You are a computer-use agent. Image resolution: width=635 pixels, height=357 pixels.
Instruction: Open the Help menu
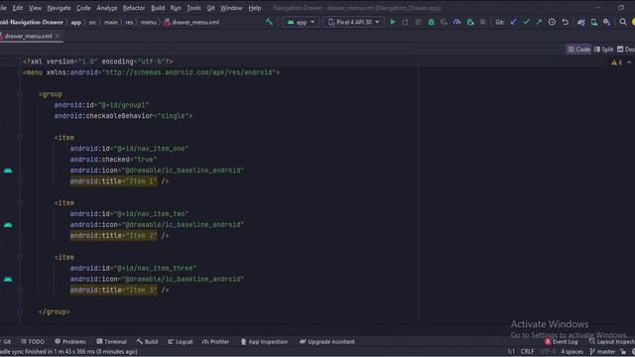255,8
